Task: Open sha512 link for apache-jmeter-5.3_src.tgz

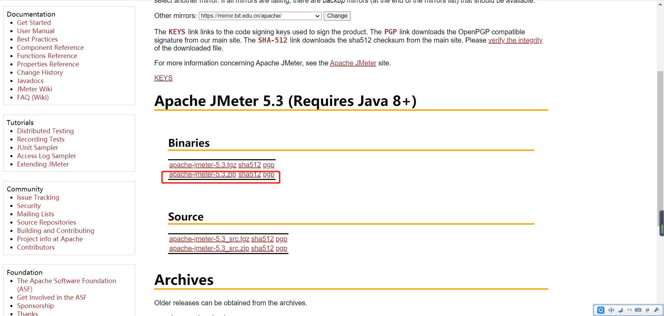Action: 262,239
